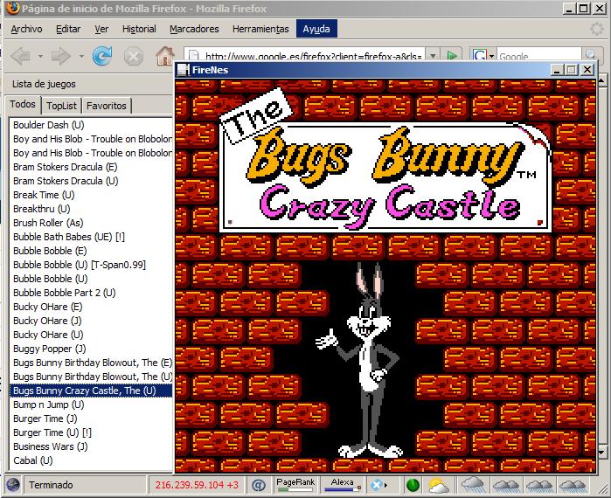Image resolution: width=611 pixels, height=498 pixels.
Task: Open the search engine selector dropdown
Action: pos(491,57)
